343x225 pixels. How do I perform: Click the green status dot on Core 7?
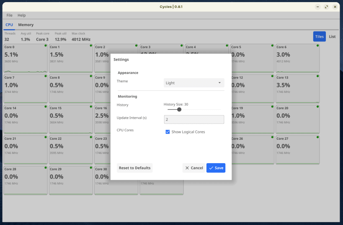[x=46, y=76]
